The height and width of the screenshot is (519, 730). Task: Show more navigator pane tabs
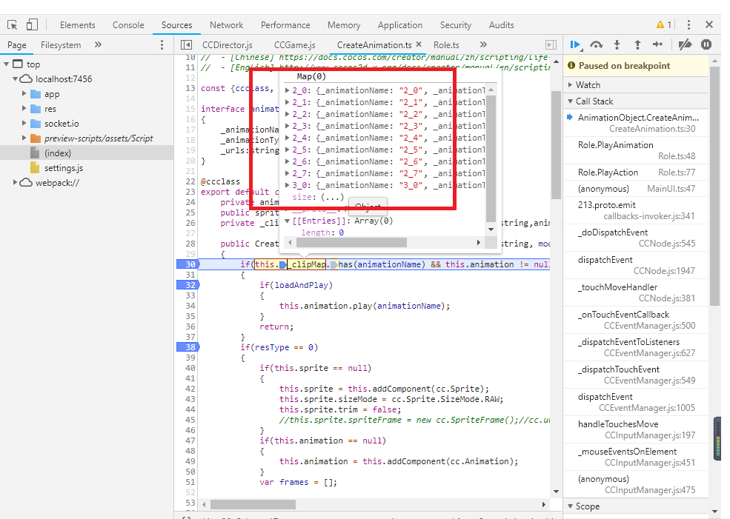(x=98, y=44)
